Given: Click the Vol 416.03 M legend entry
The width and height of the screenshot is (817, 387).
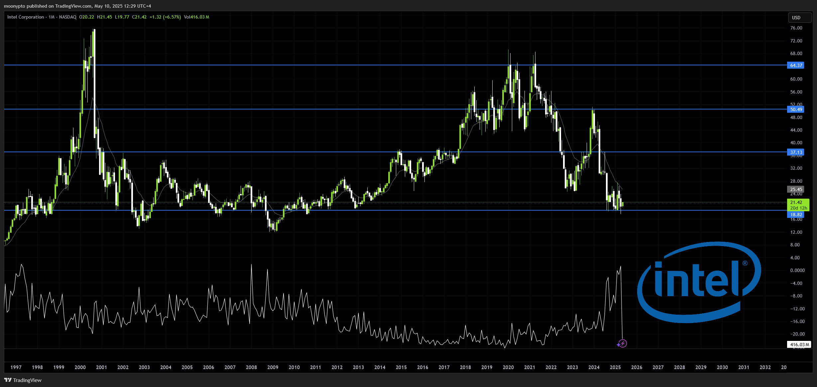Looking at the screenshot, I should [196, 17].
